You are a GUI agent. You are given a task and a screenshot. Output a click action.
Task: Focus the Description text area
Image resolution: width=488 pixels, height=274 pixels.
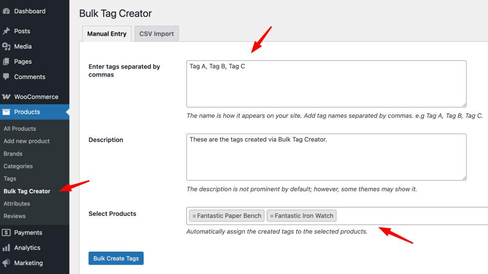pos(326,157)
